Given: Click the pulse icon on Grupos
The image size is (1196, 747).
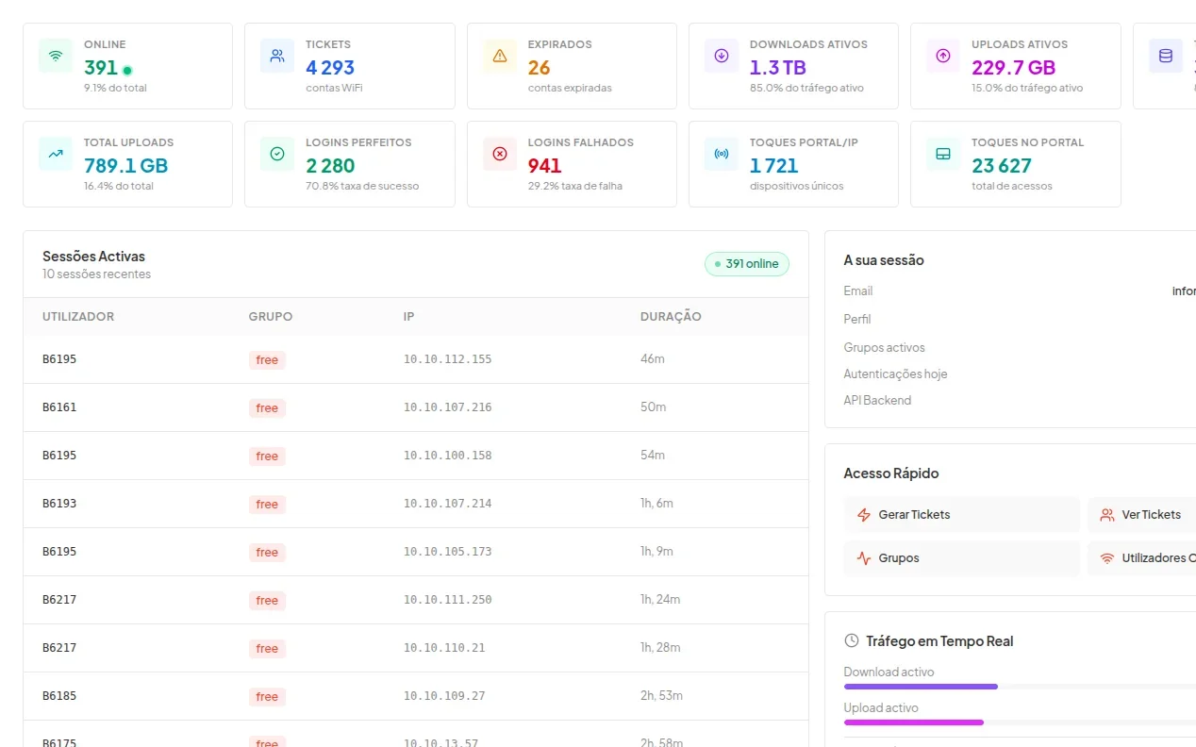Looking at the screenshot, I should coord(864,558).
